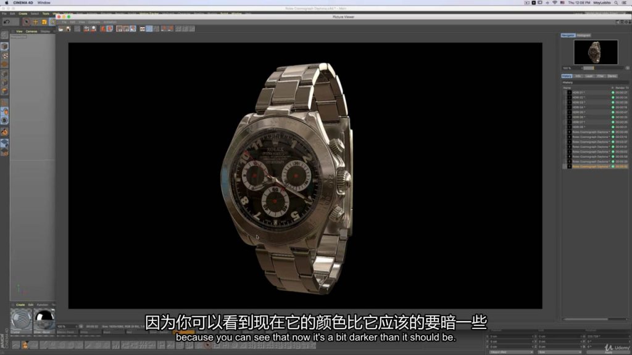This screenshot has width=632, height=355.
Task: Click the history panel horizontal scrollbar
Action: point(586,319)
